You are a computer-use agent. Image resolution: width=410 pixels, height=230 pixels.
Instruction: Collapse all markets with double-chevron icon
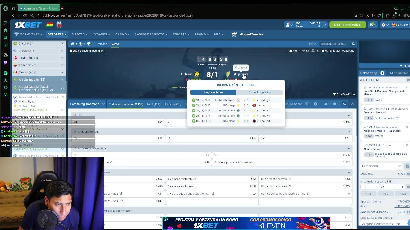352,104
